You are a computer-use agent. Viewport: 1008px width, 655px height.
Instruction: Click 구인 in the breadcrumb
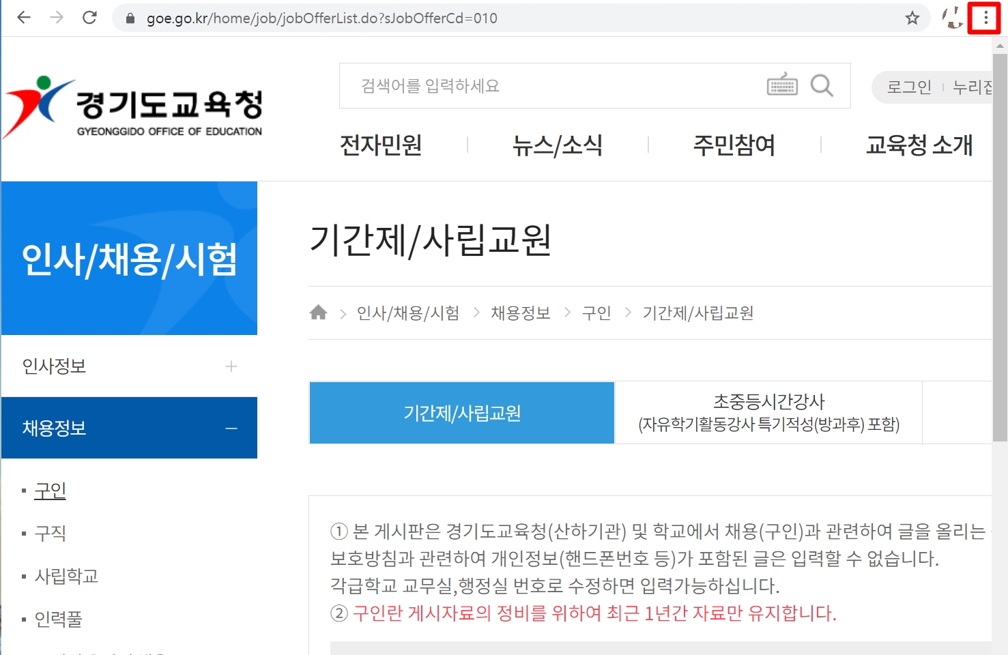596,312
